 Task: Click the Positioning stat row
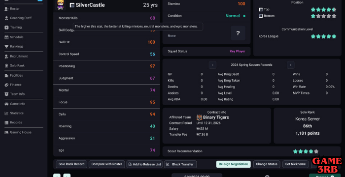106,66
